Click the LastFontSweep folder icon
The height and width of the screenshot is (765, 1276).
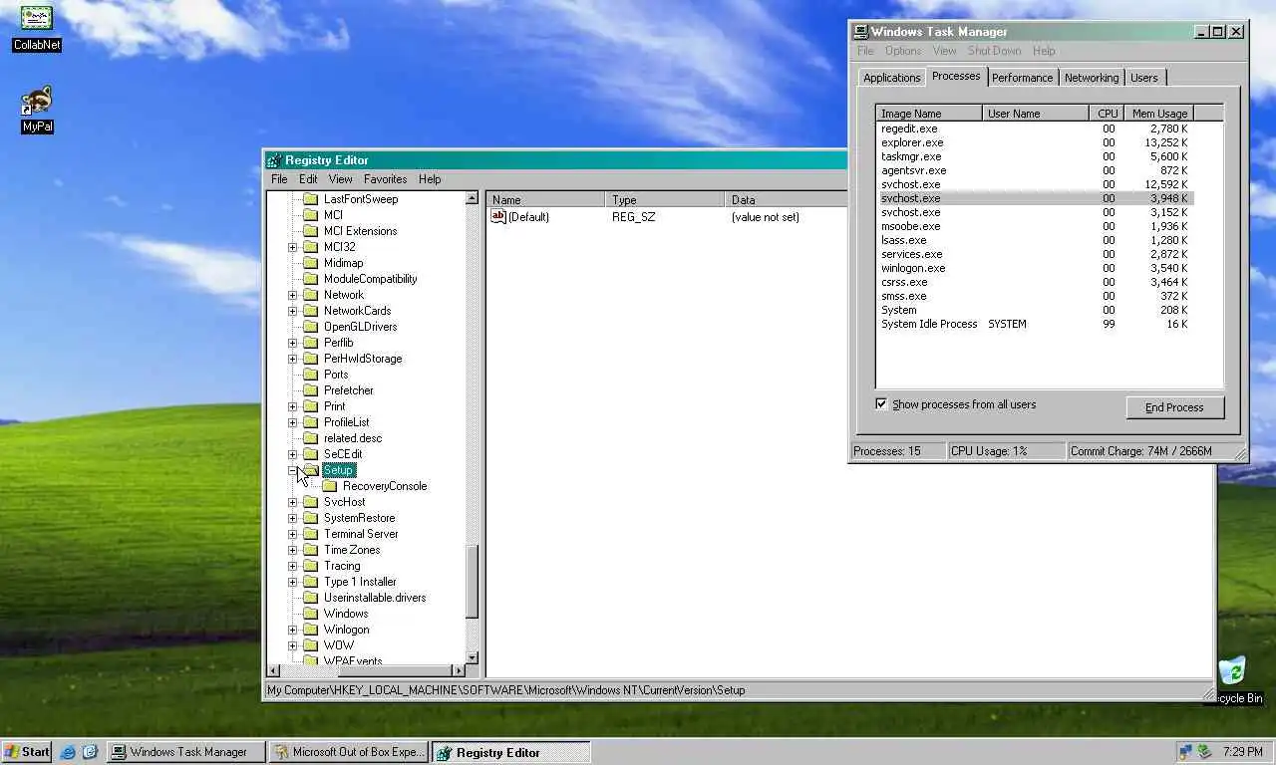point(311,199)
